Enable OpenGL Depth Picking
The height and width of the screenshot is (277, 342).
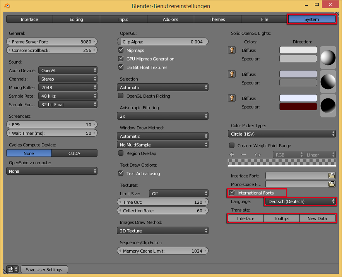point(121,96)
